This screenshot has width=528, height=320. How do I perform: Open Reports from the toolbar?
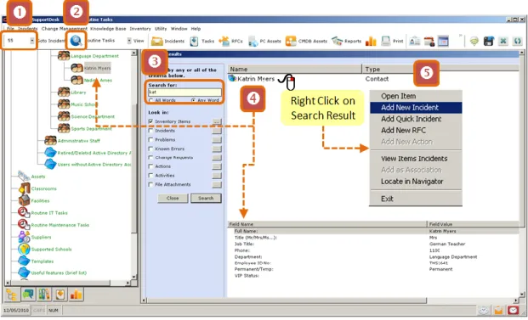pyautogui.click(x=347, y=41)
